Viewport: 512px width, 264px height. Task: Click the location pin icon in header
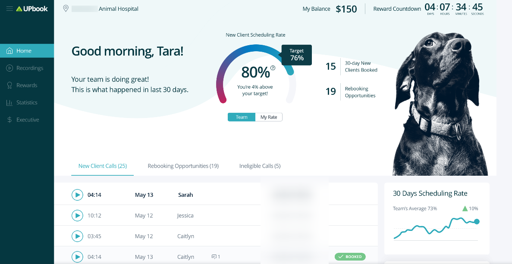66,9
